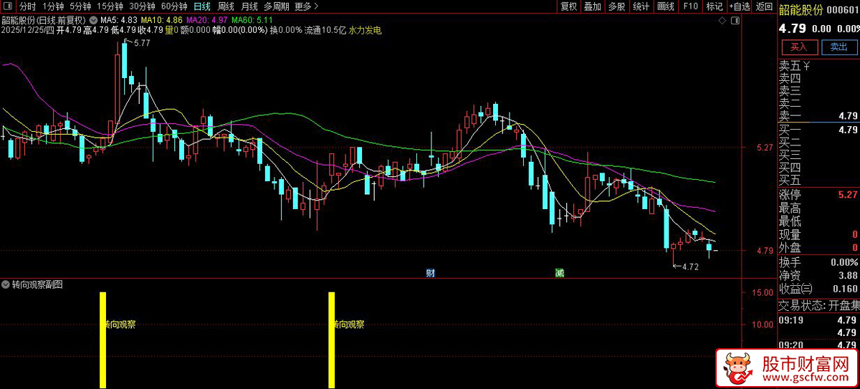Switch to 分时 intraday view
Viewport: 860px width, 389px height.
point(27,6)
